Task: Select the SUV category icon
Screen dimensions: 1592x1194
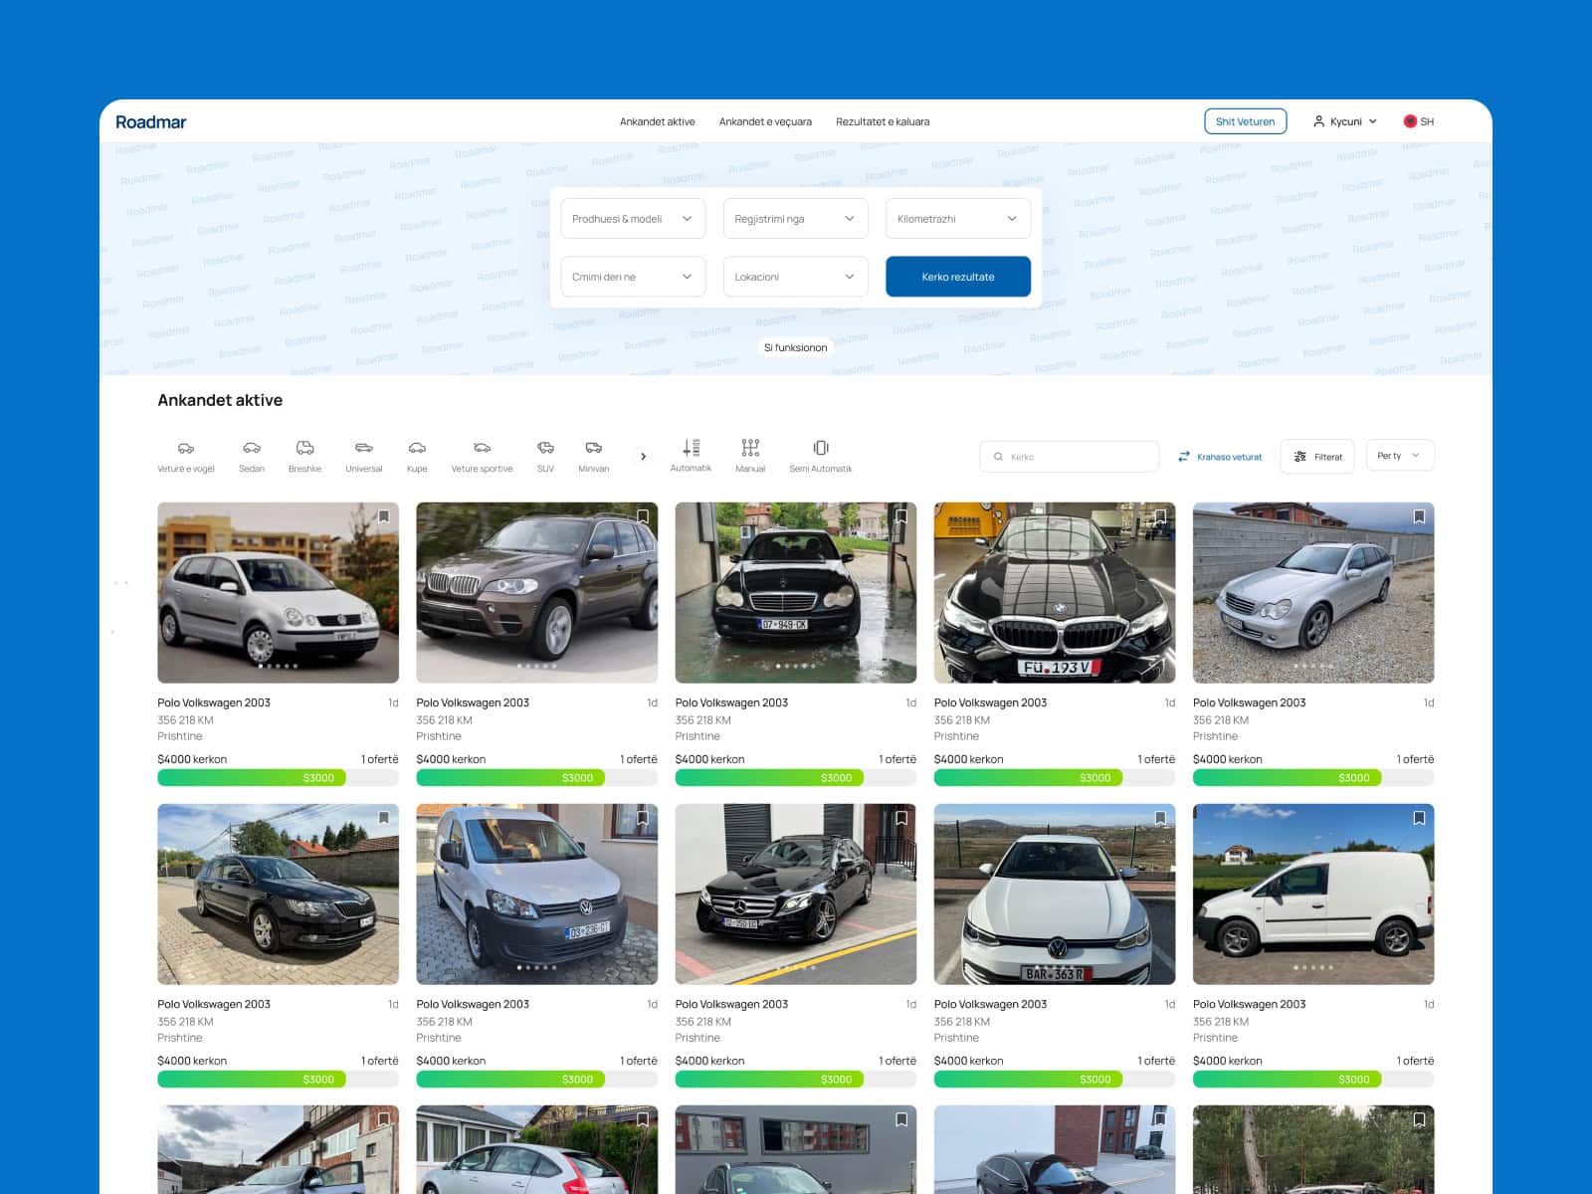Action: pyautogui.click(x=545, y=449)
